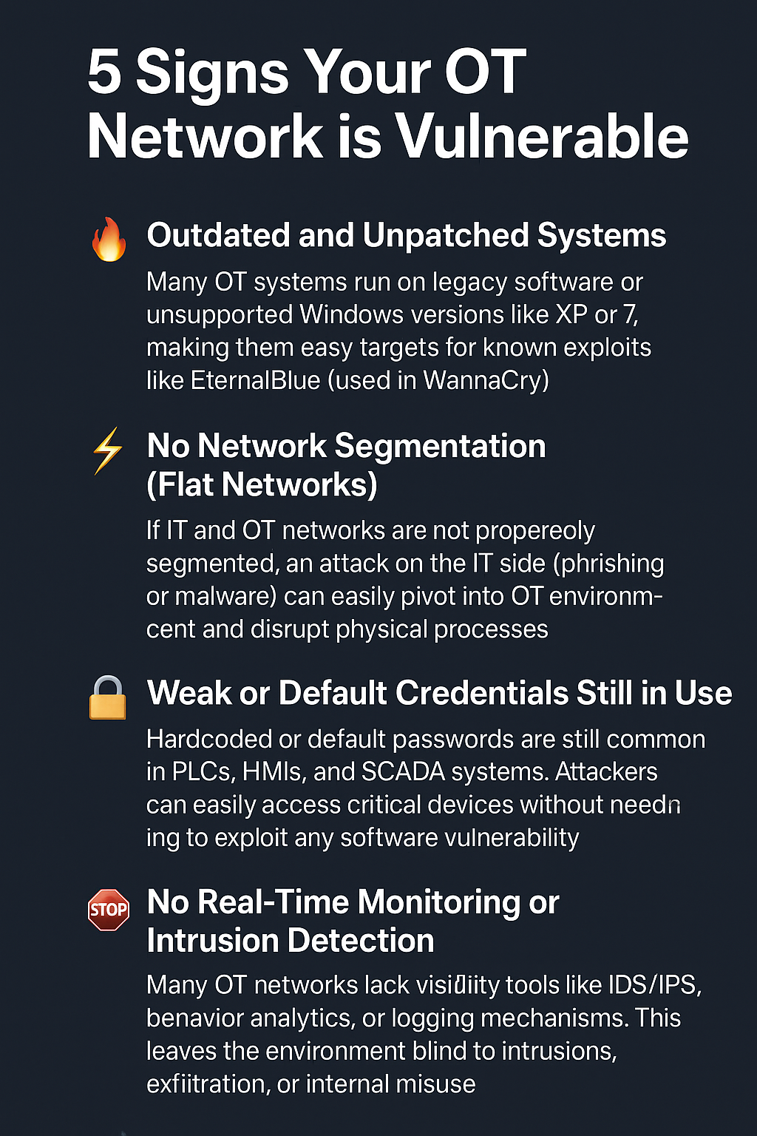Screen dimensions: 757x1136
Task: Click the paragraph starting 'Many OT systems run'
Action: (399, 331)
